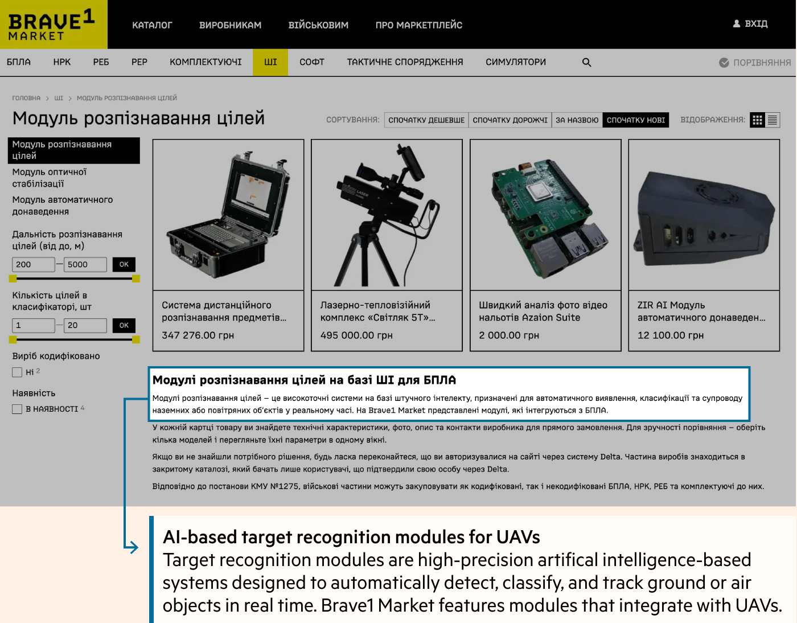This screenshot has height=623, width=797.
Task: Select 'Модуль автоматичного донаведення' sidebar category
Action: [x=63, y=206]
